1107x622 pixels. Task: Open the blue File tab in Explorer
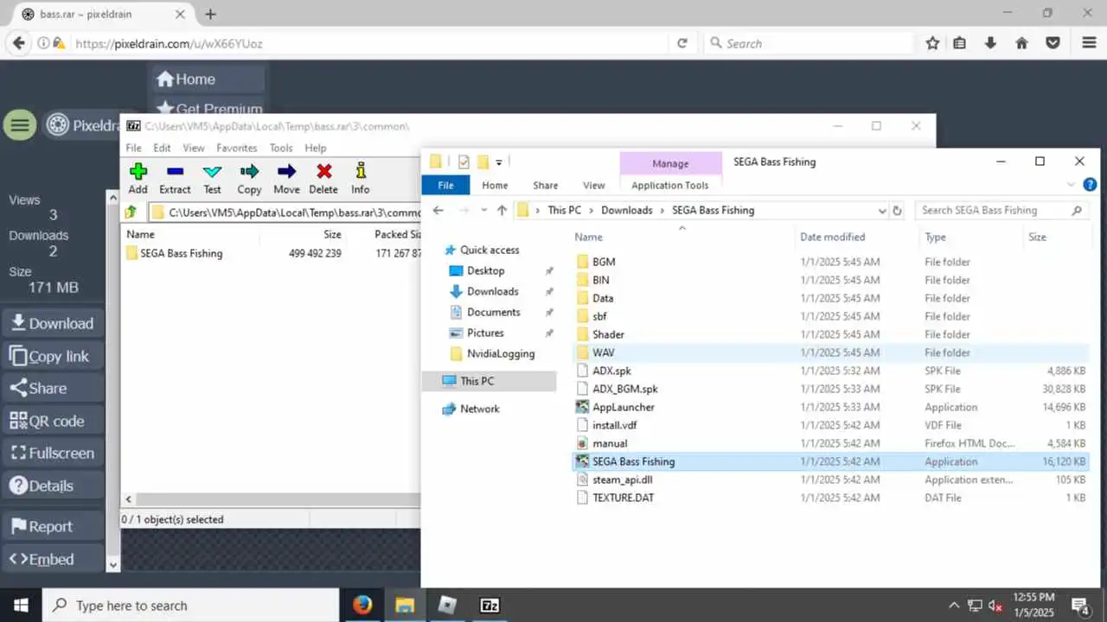445,185
